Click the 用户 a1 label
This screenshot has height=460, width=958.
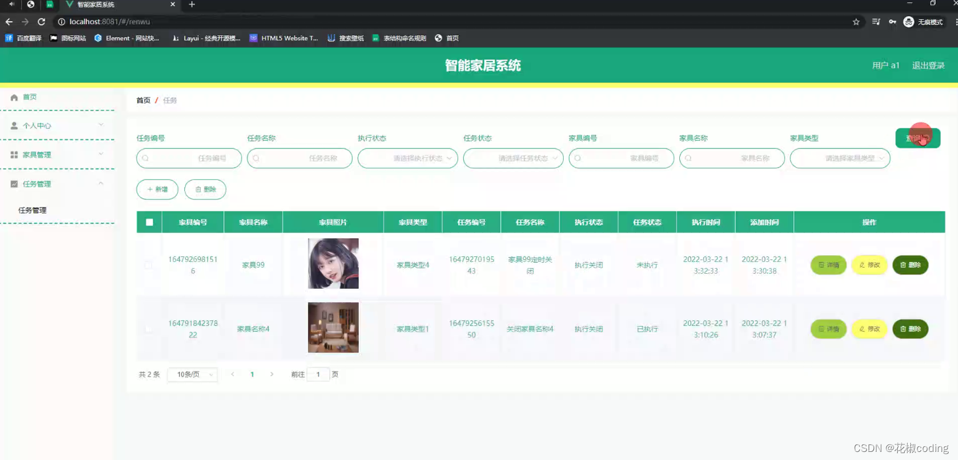tap(886, 65)
